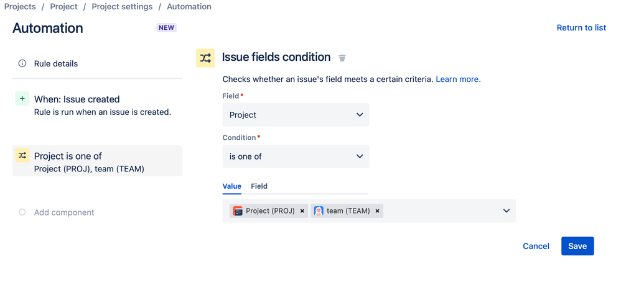
Task: Click the team (TEAM) avatar icon
Action: pyautogui.click(x=319, y=211)
